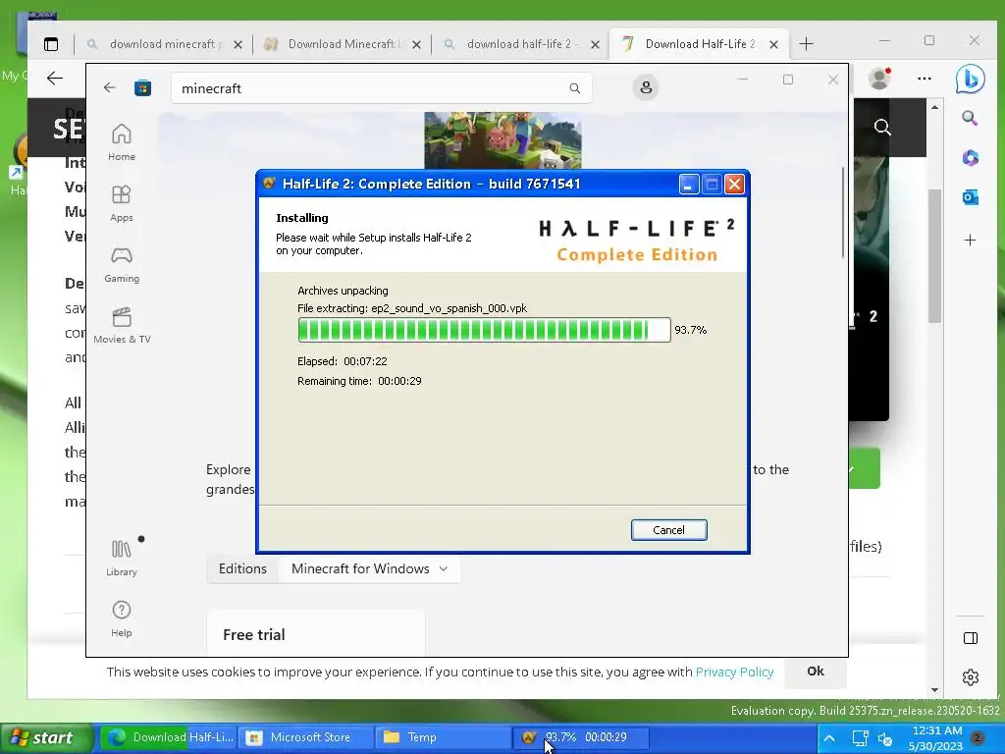Toggle the Edge sidebar panel icon
Viewport: 1005px width, 754px height.
pyautogui.click(x=971, y=638)
